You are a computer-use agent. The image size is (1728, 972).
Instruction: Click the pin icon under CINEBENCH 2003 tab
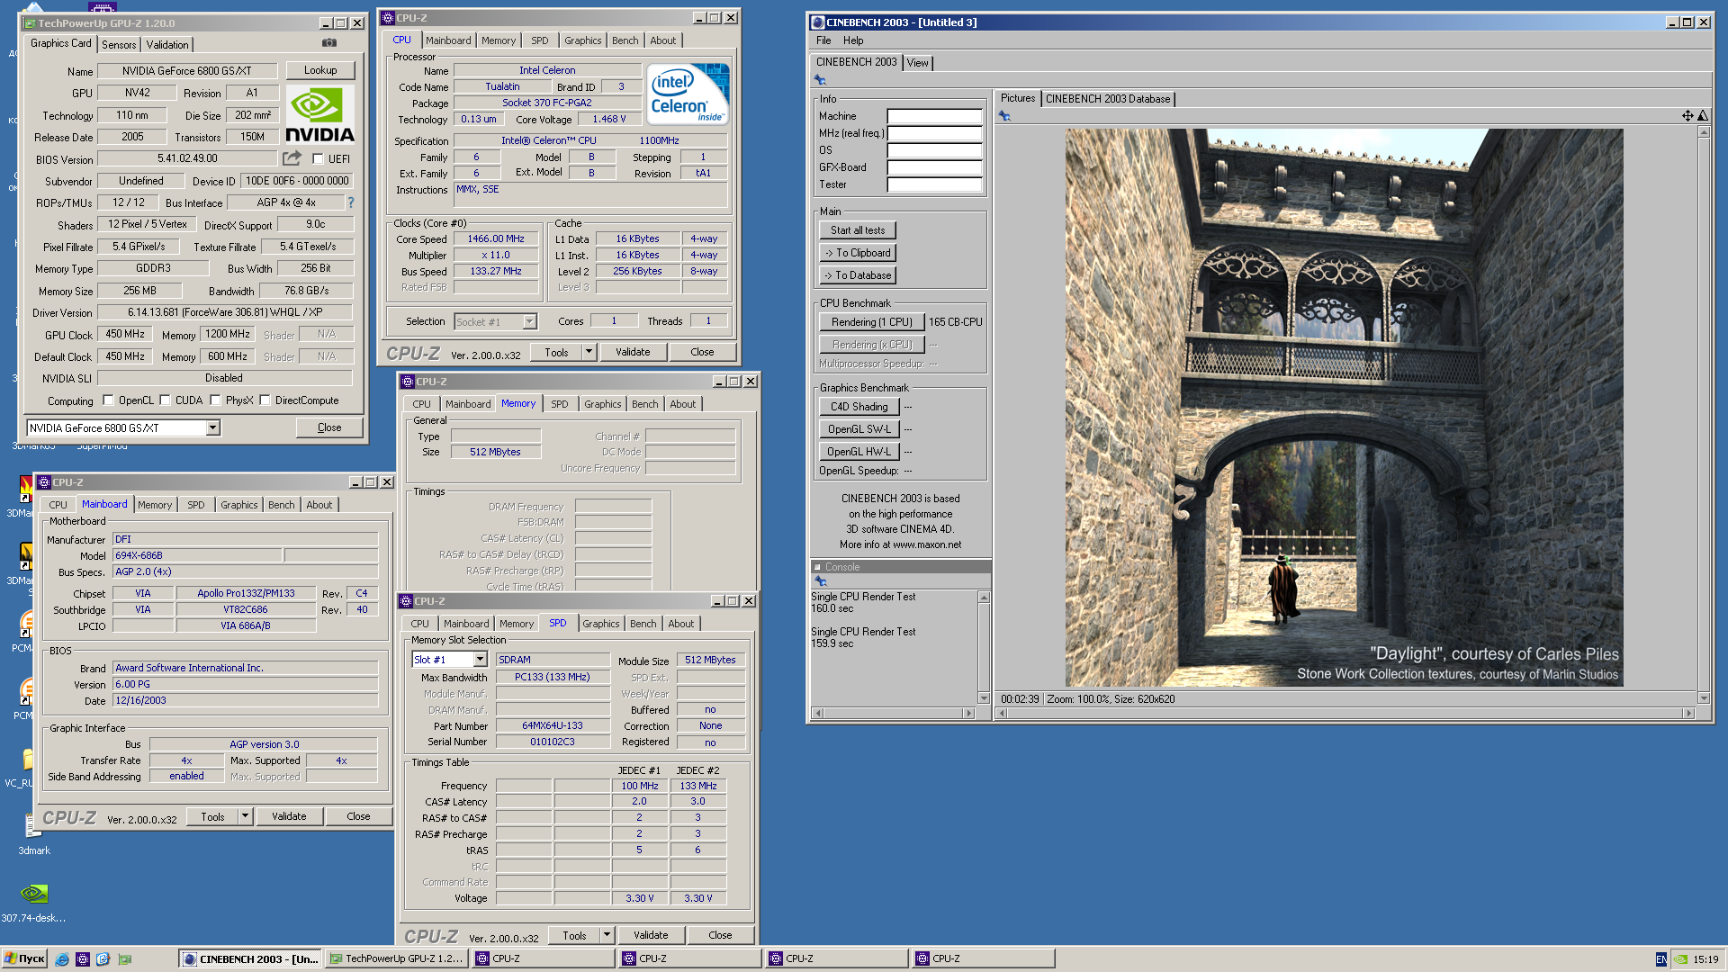[x=820, y=80]
